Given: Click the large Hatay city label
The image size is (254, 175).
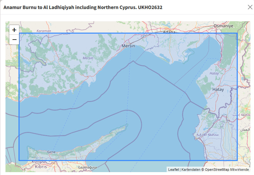Looking at the screenshot, I should point(218,89).
